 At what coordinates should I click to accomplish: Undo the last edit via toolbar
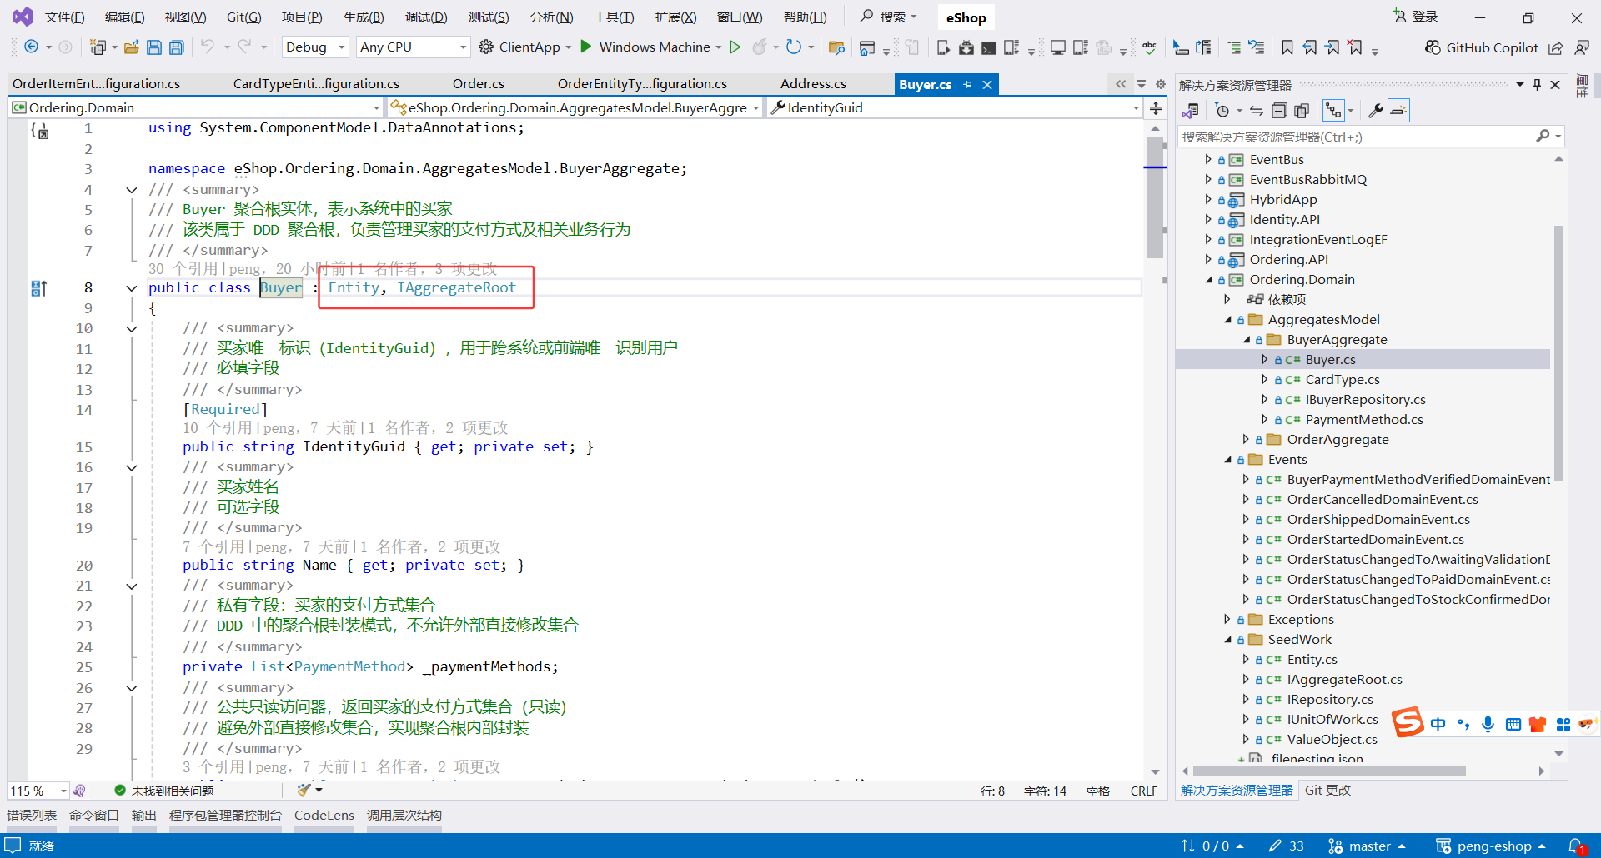point(207,47)
